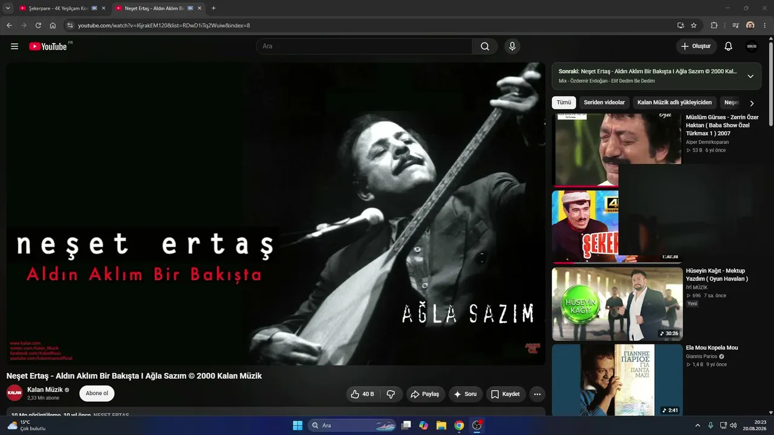Image resolution: width=774 pixels, height=435 pixels.
Task: Open more actions three-dot menu under video
Action: (537, 394)
